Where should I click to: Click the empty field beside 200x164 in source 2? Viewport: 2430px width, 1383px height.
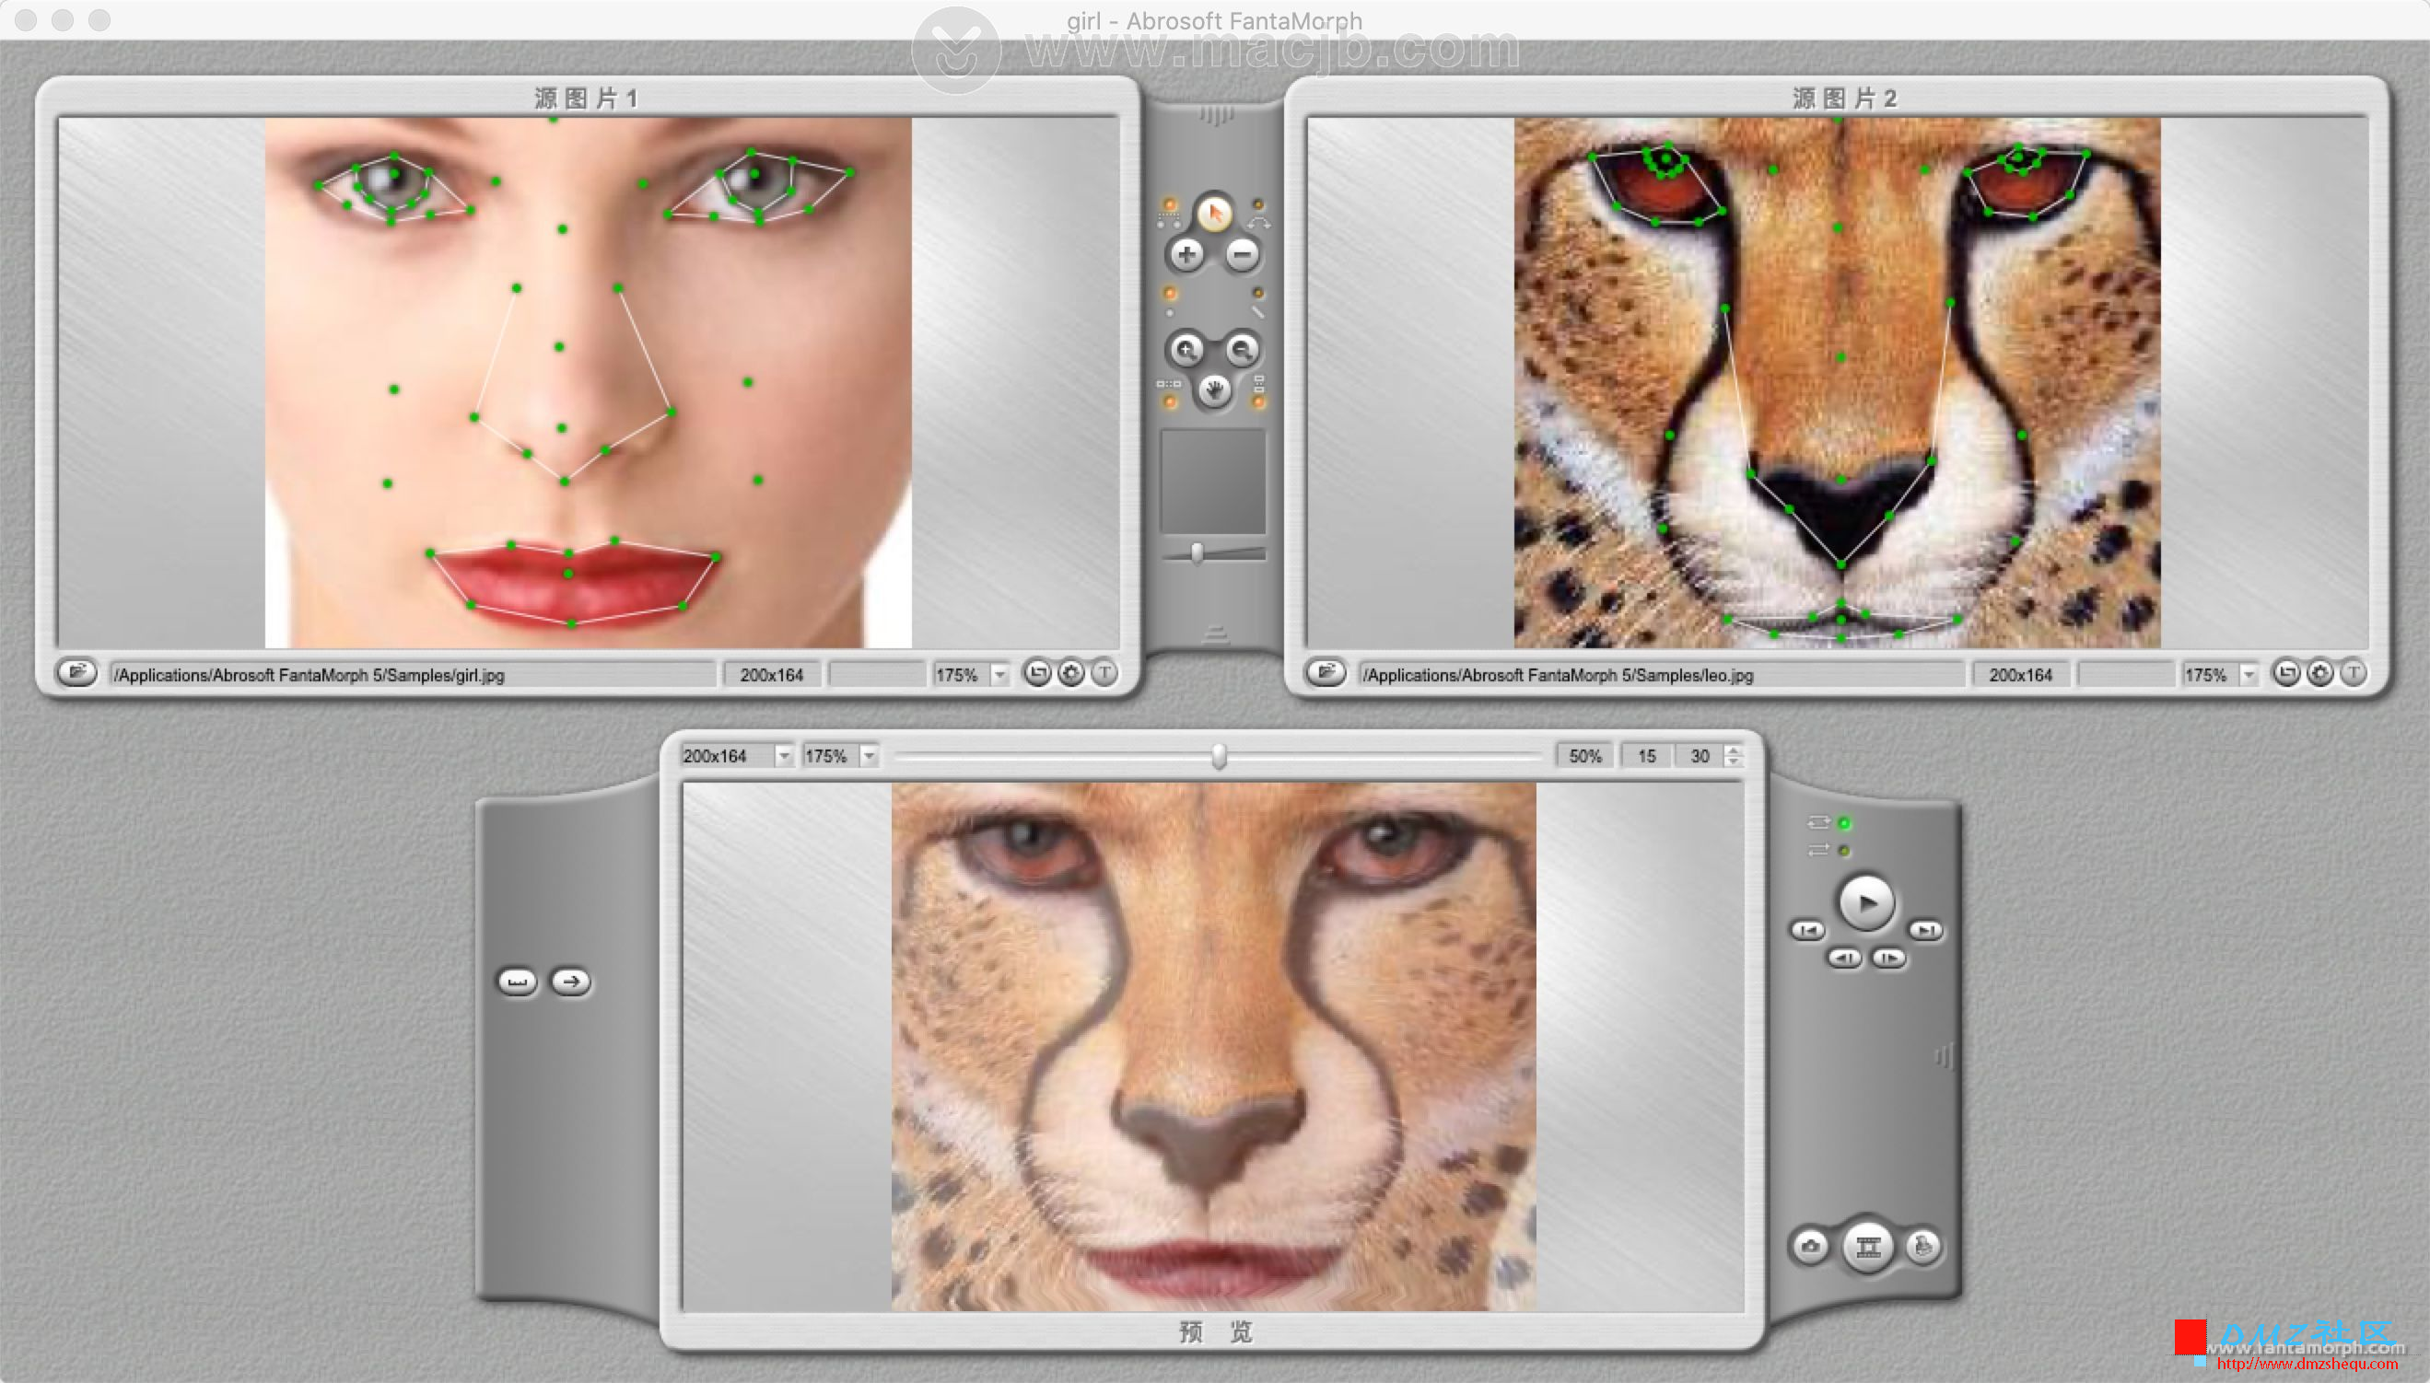(2125, 674)
